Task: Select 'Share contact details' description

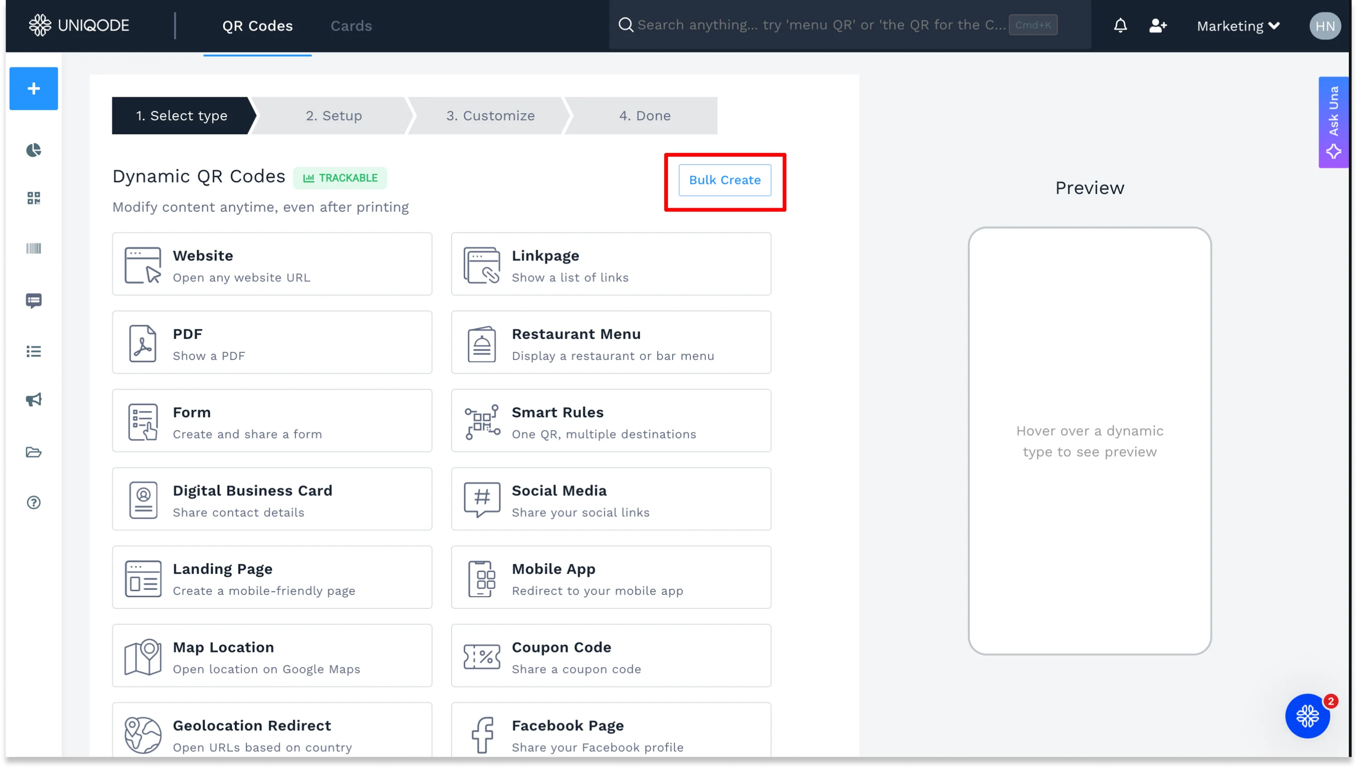Action: tap(239, 513)
